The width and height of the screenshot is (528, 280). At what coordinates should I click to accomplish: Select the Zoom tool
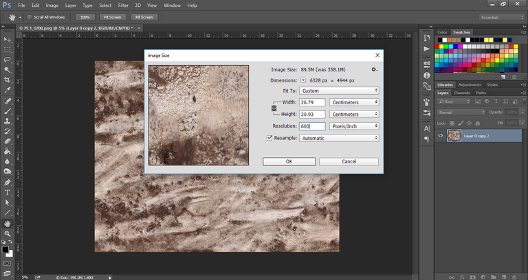[8, 234]
